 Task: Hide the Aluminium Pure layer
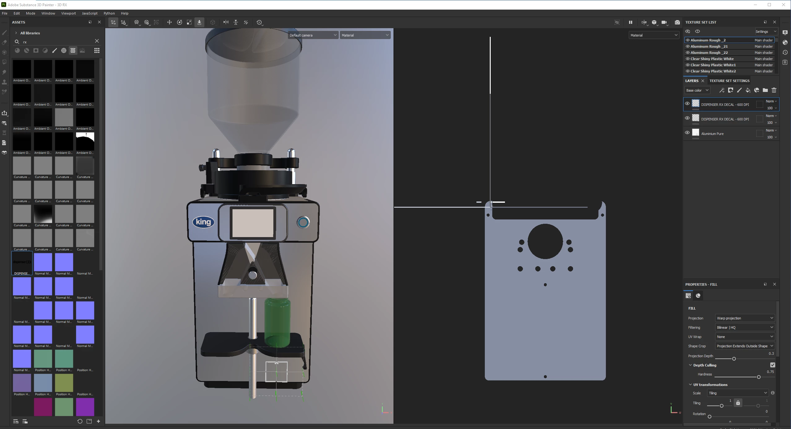(x=687, y=133)
